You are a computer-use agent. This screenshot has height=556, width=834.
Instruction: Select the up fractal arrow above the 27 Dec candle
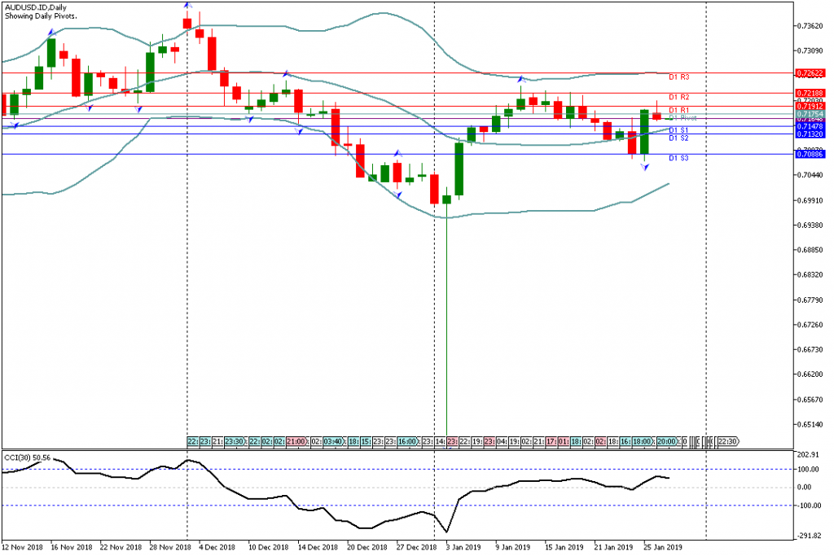click(x=397, y=153)
